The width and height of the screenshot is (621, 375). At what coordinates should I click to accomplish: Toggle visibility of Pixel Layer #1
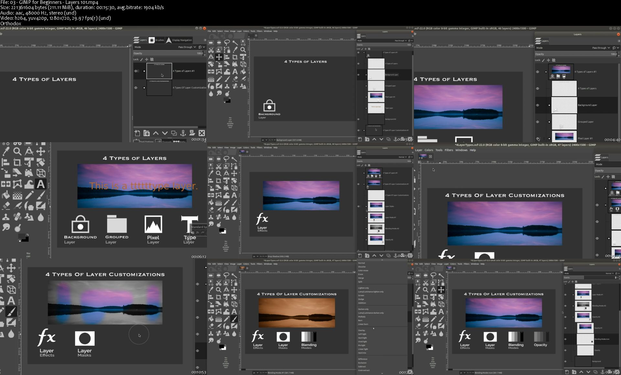point(536,138)
